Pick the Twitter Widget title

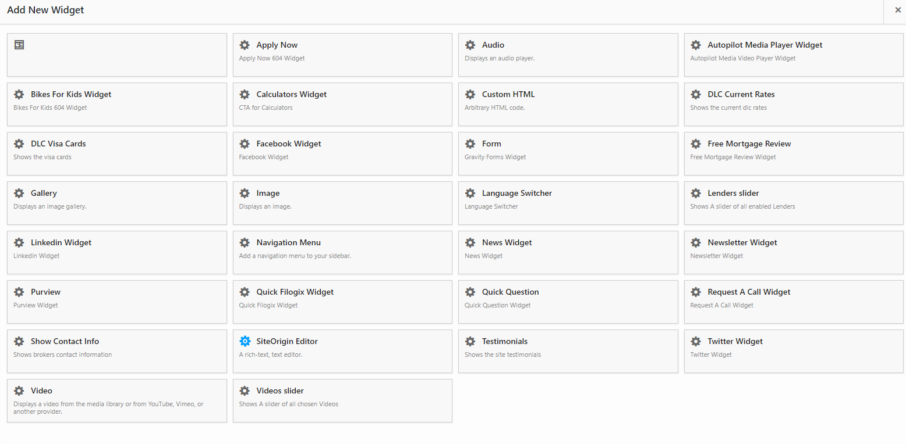click(735, 341)
